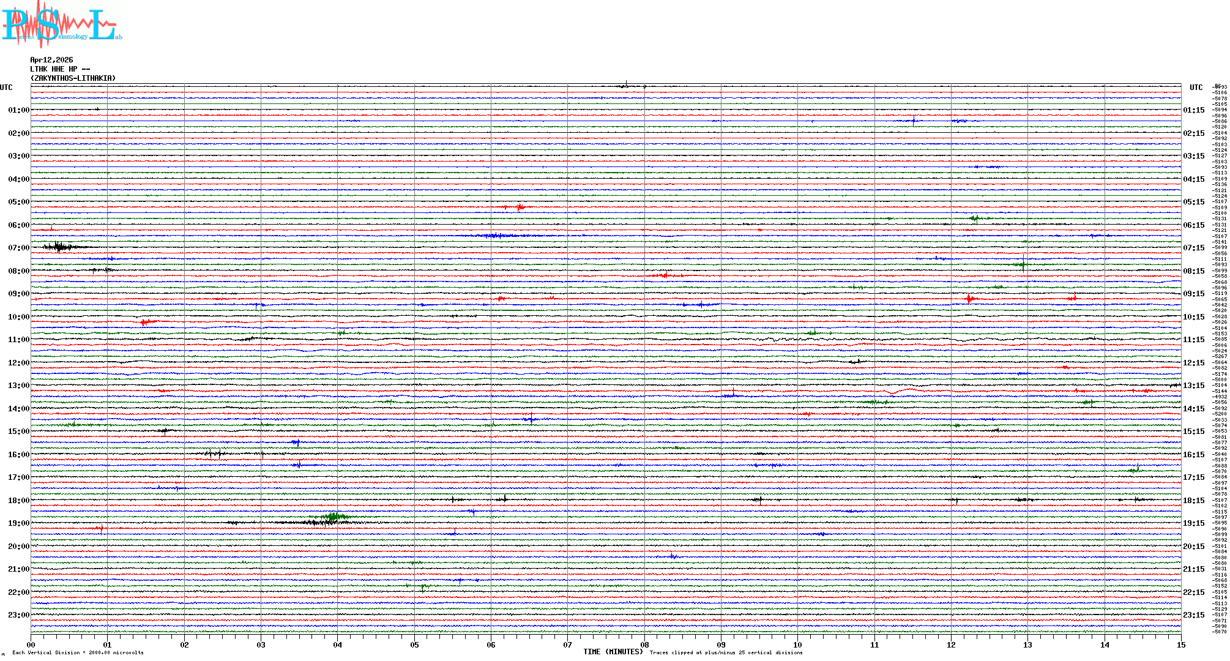This screenshot has height=661, width=1230.
Task: Select the 13:00 hour label on left
Action: tap(18, 386)
